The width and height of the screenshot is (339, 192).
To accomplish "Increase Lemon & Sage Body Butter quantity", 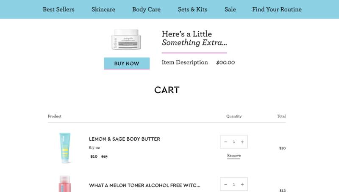I will [242, 142].
